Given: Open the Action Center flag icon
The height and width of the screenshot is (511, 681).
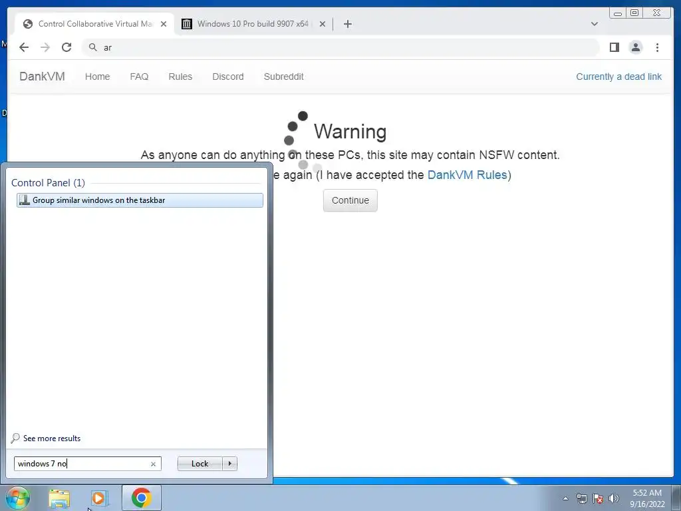Looking at the screenshot, I should (598, 498).
